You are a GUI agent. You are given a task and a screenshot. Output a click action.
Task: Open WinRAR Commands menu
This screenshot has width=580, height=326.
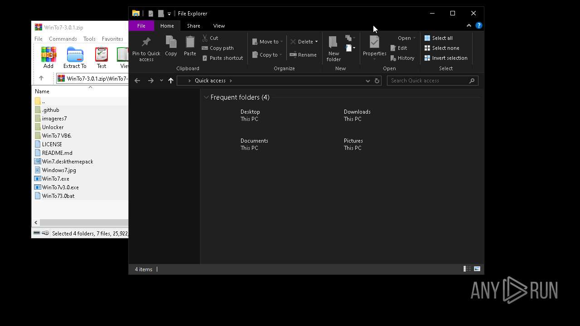click(x=63, y=39)
